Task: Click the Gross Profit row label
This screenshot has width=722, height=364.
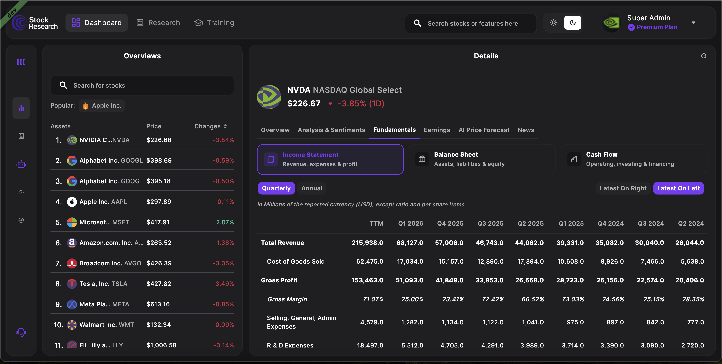Action: click(279, 280)
